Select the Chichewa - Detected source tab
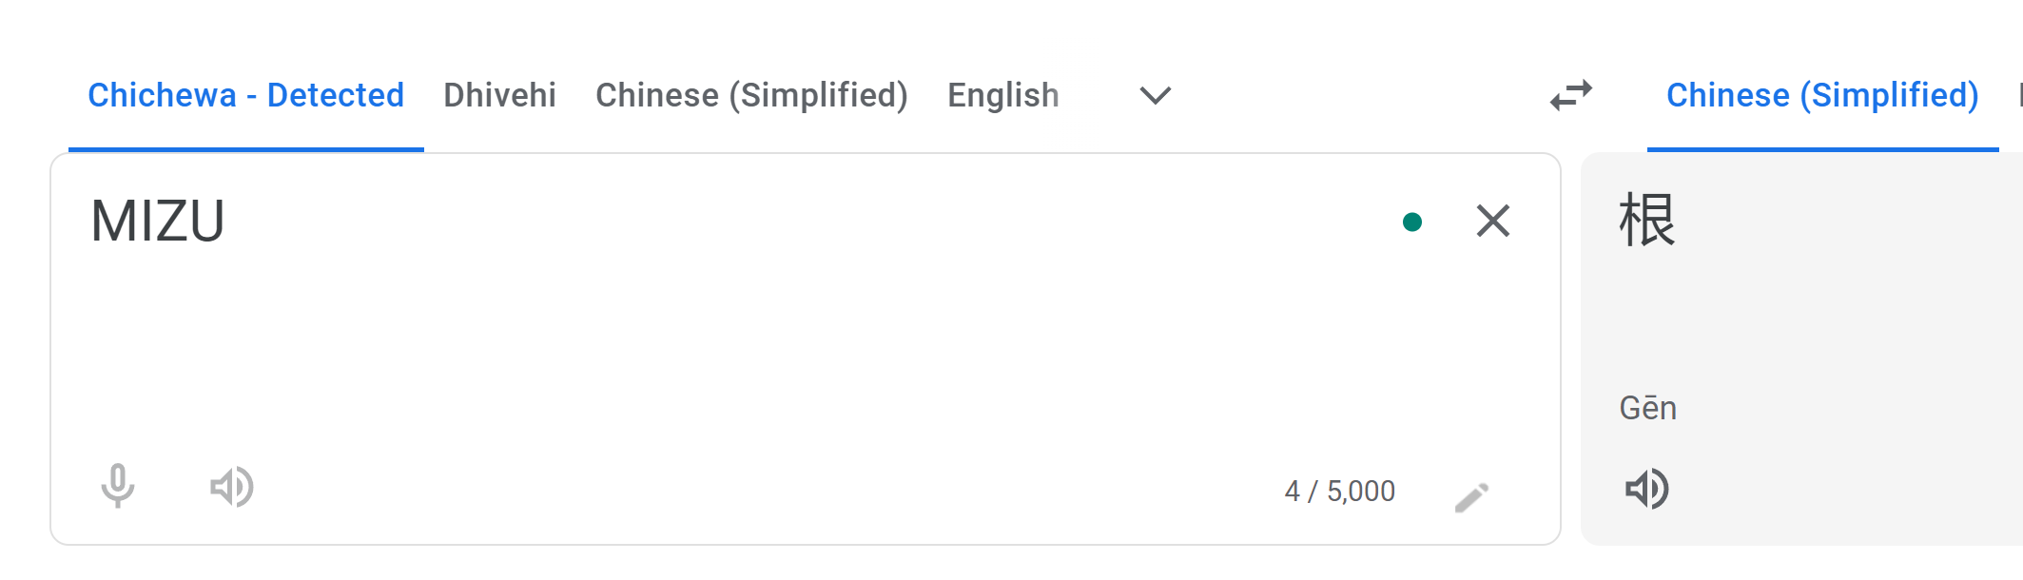Viewport: 2023px width, 580px height. pyautogui.click(x=246, y=95)
